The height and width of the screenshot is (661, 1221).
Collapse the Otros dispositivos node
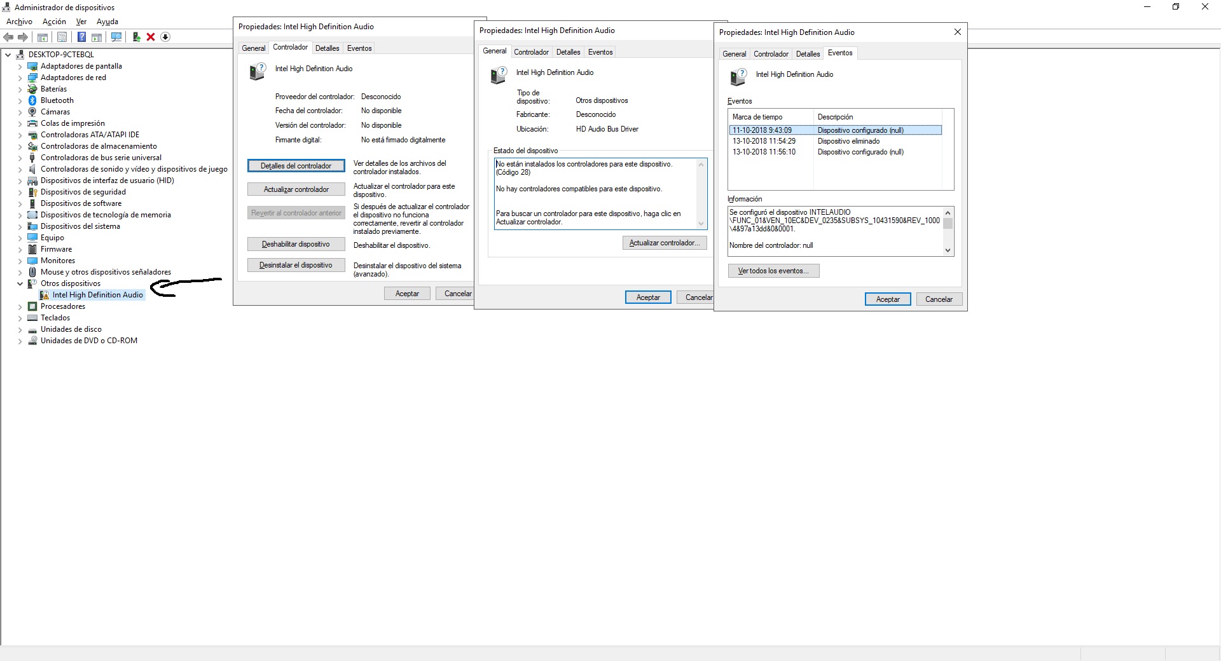coord(20,283)
